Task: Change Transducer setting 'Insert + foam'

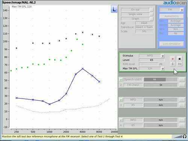Action: (x=144, y=27)
